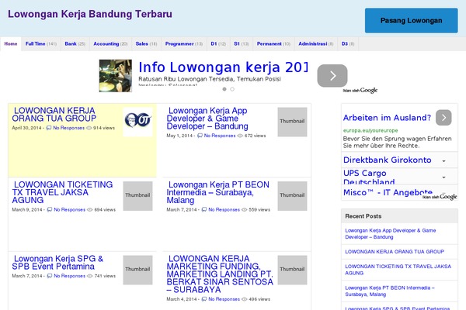Click the comment icon under App Developer post
Screen dimensions: 466x310
click(200, 136)
